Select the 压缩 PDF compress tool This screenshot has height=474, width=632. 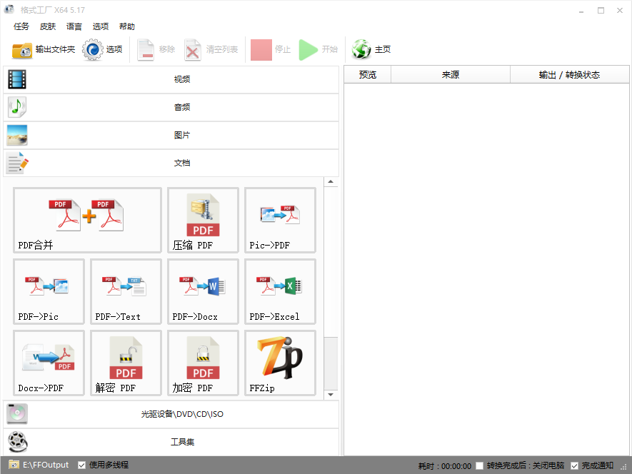click(203, 220)
